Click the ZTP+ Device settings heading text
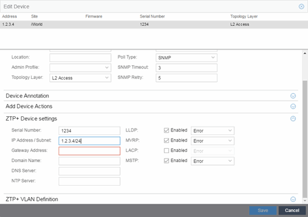Image resolution: width=308 pixels, height=217 pixels. coord(31,119)
